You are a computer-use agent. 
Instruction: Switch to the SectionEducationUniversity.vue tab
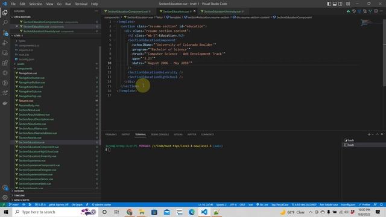[222, 11]
